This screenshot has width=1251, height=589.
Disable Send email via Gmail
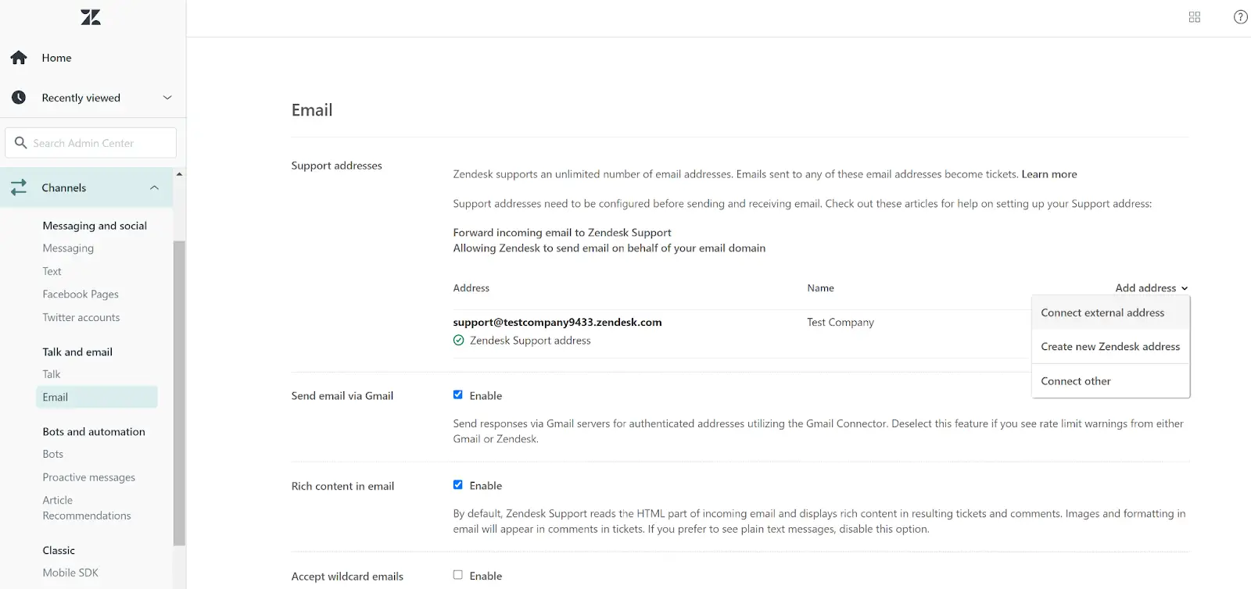458,394
